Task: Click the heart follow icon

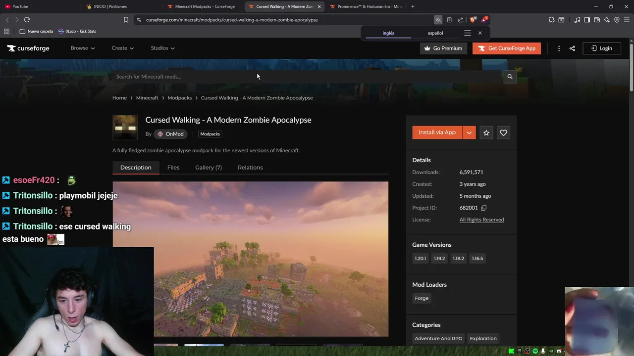Action: [503, 133]
